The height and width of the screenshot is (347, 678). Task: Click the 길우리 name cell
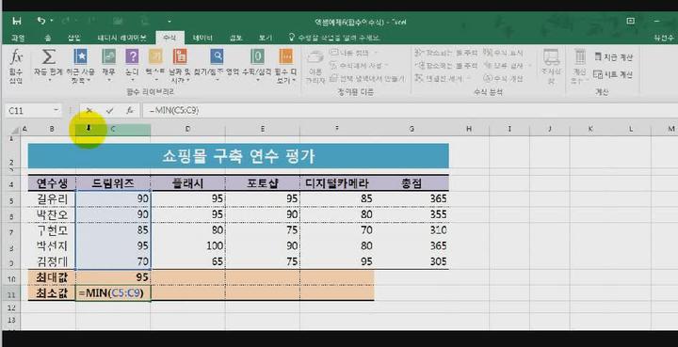click(52, 199)
